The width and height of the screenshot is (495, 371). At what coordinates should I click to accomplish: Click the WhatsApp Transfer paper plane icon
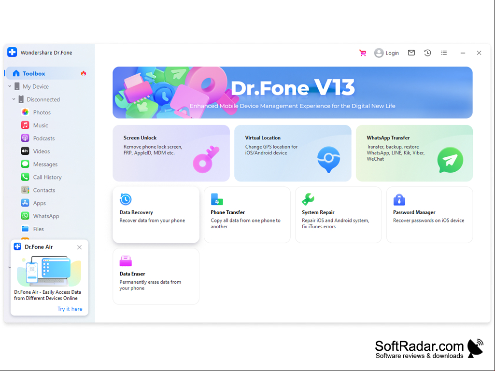(450, 160)
